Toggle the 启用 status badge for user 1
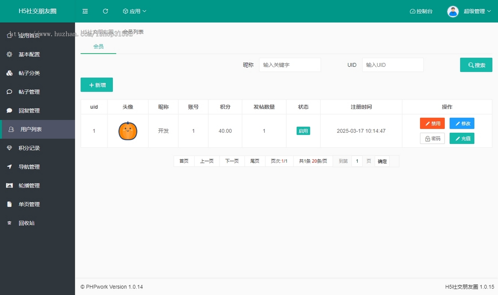 point(303,131)
